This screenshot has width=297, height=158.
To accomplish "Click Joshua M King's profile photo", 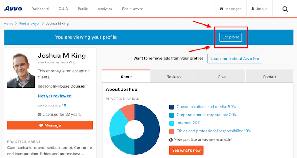I will point(21,70).
